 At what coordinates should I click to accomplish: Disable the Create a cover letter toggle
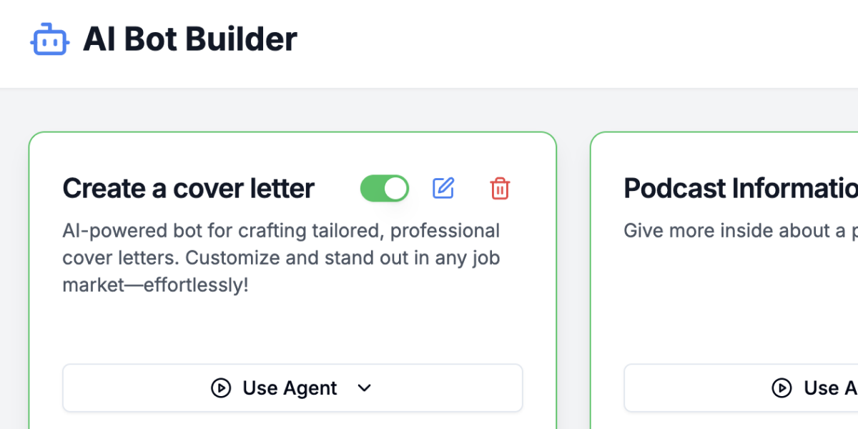[385, 189]
